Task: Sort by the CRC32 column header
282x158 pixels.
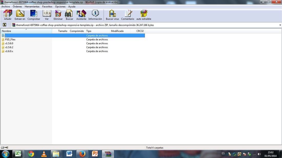Action: [138, 31]
